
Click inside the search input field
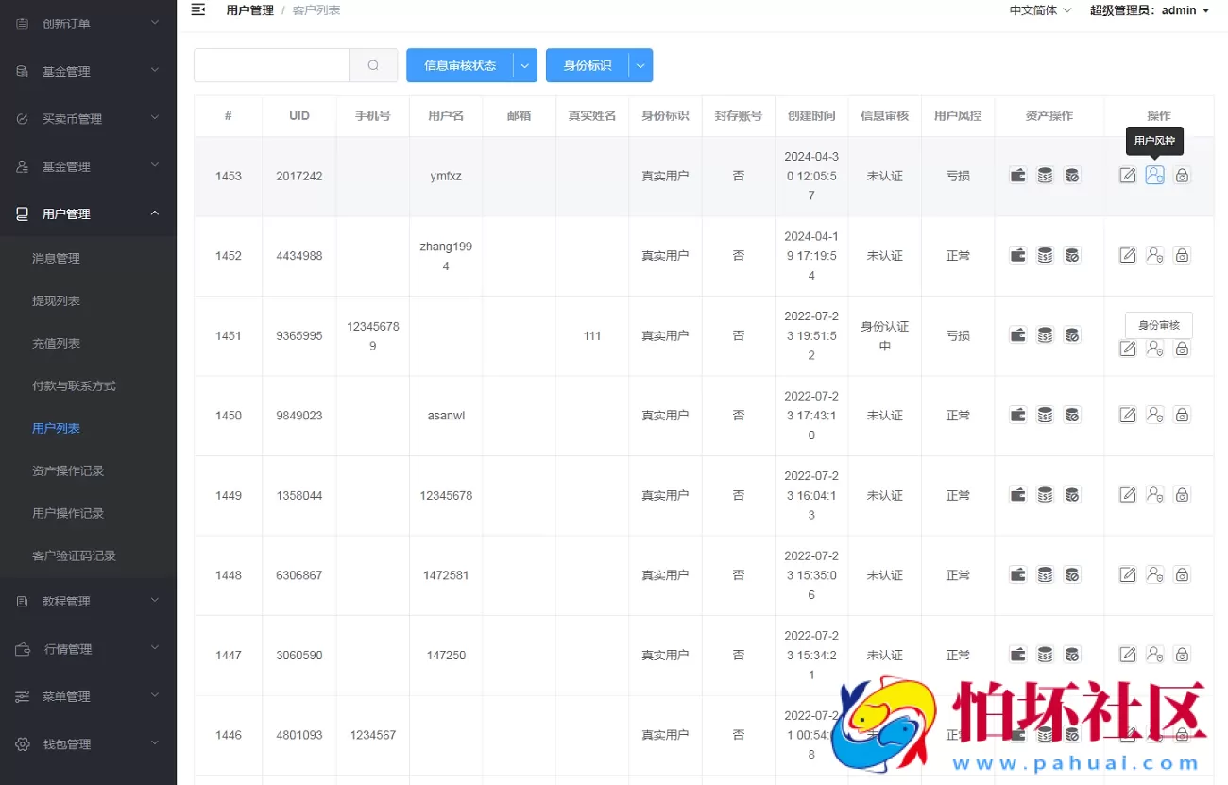tap(271, 65)
